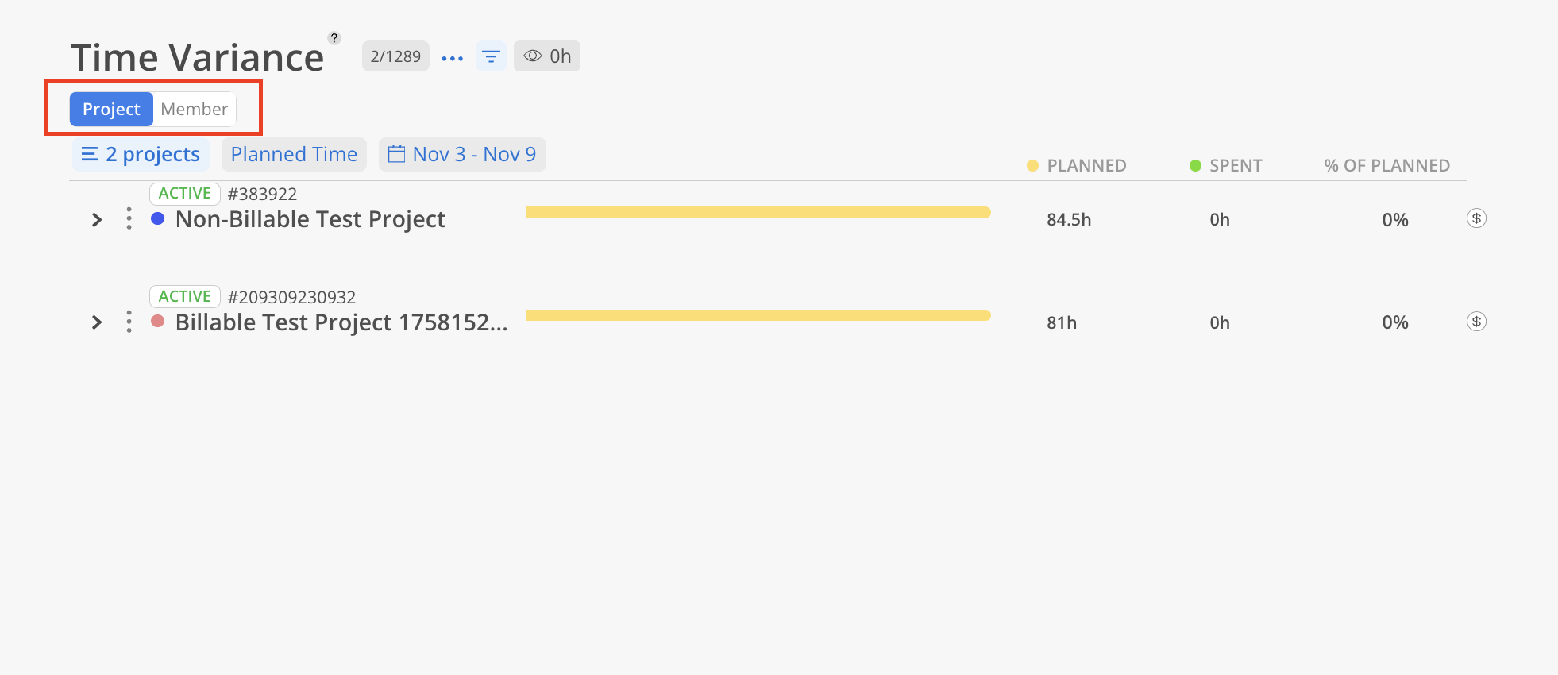Switch view to Project

click(111, 110)
